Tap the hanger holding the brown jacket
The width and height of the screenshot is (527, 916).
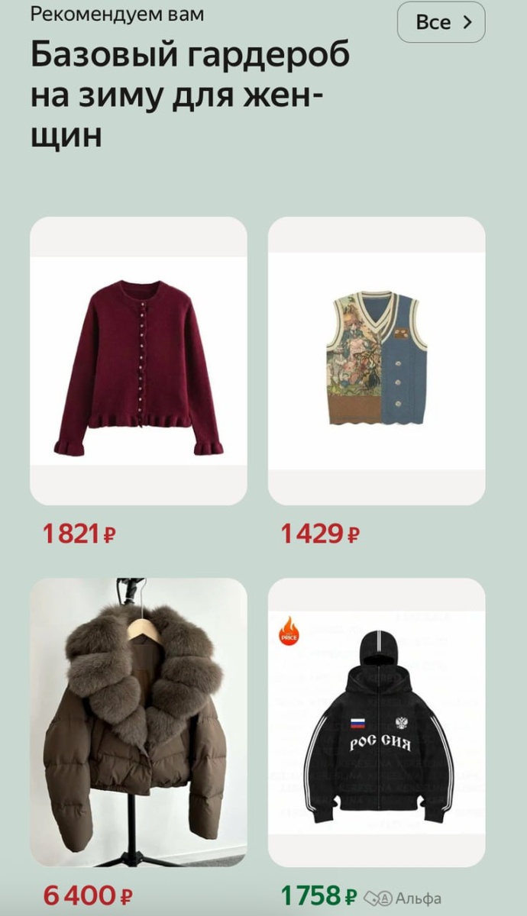(141, 620)
